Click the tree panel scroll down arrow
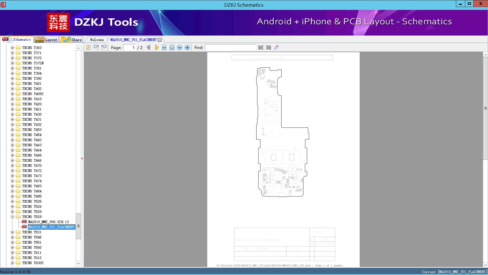Viewport: 488px width, 275px height. 78,263
